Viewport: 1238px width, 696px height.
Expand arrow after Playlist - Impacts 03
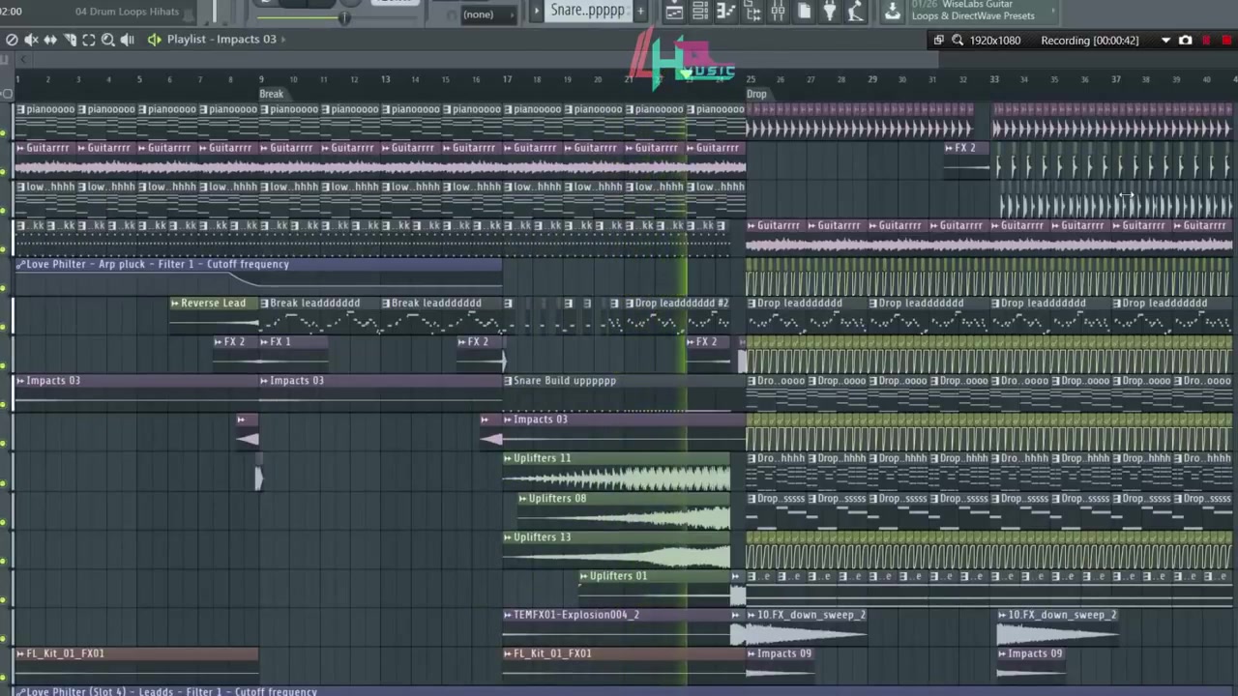pyautogui.click(x=284, y=40)
